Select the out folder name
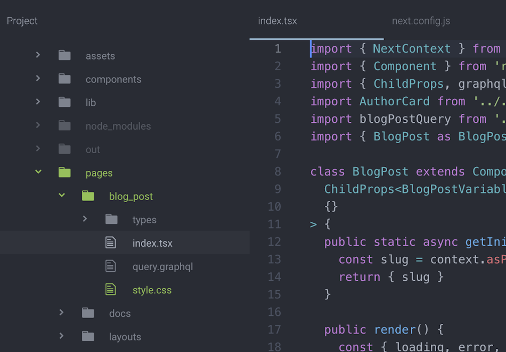The height and width of the screenshot is (352, 506). (x=93, y=150)
